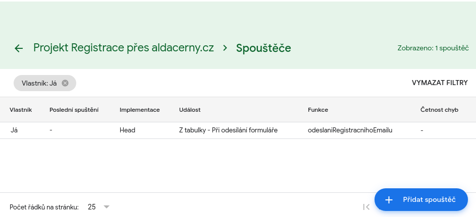Go to first page of results
Image resolution: width=476 pixels, height=217 pixels.
tap(366, 207)
